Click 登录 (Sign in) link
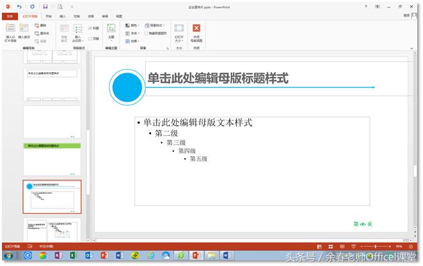The width and height of the screenshot is (423, 266). tap(406, 15)
